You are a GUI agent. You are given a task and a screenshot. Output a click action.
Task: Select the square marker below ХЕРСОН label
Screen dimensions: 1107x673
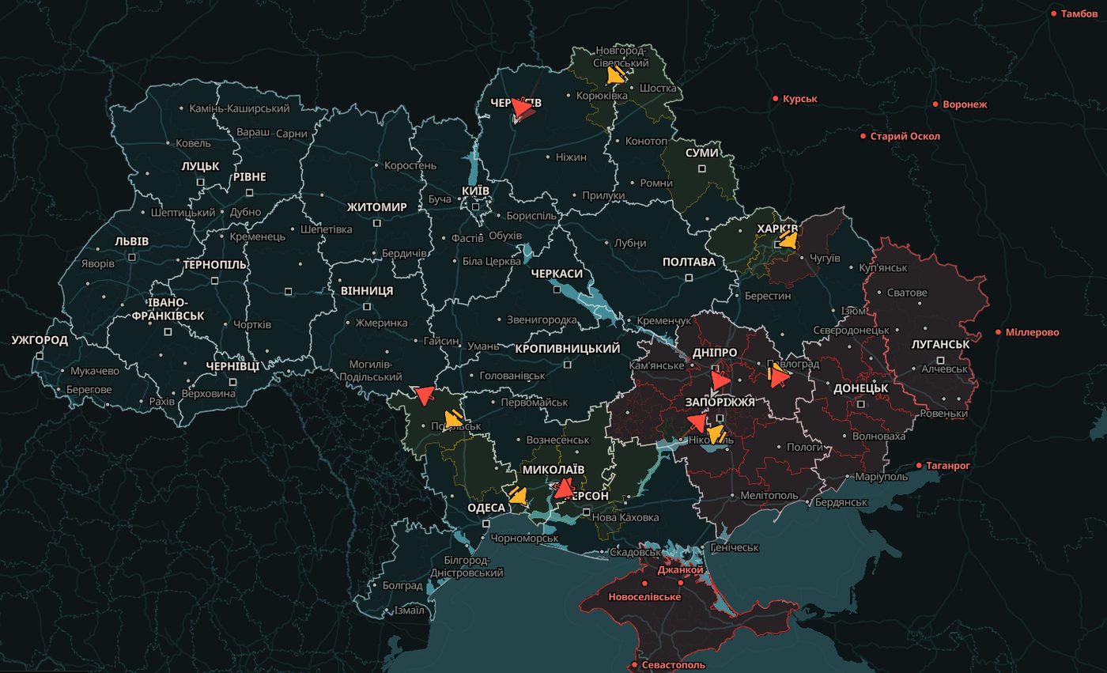(x=587, y=512)
